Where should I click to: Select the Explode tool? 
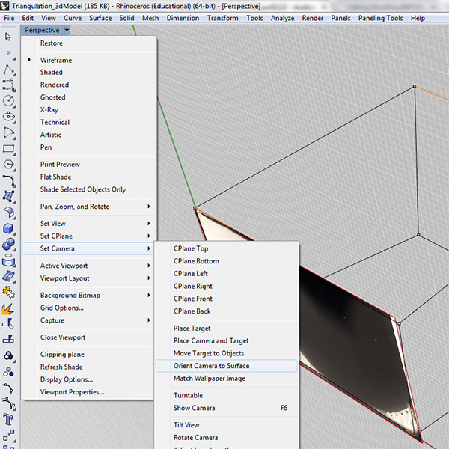[8, 308]
